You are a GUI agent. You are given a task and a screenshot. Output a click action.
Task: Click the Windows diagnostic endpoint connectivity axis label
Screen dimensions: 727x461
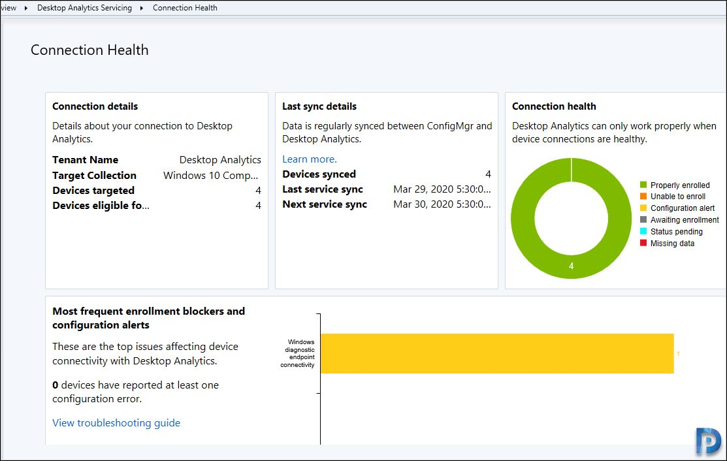(297, 353)
